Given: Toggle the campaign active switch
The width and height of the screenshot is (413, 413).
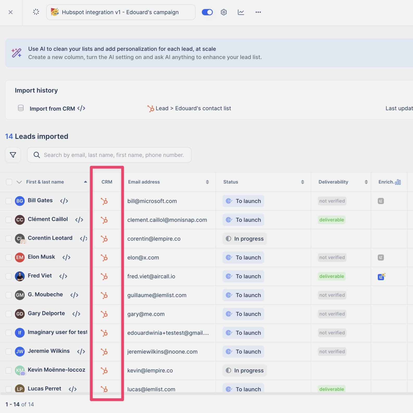Looking at the screenshot, I should 207,12.
